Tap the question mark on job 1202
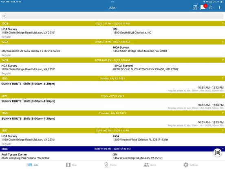Screen dimensions: 225x169 pos(223,42)
